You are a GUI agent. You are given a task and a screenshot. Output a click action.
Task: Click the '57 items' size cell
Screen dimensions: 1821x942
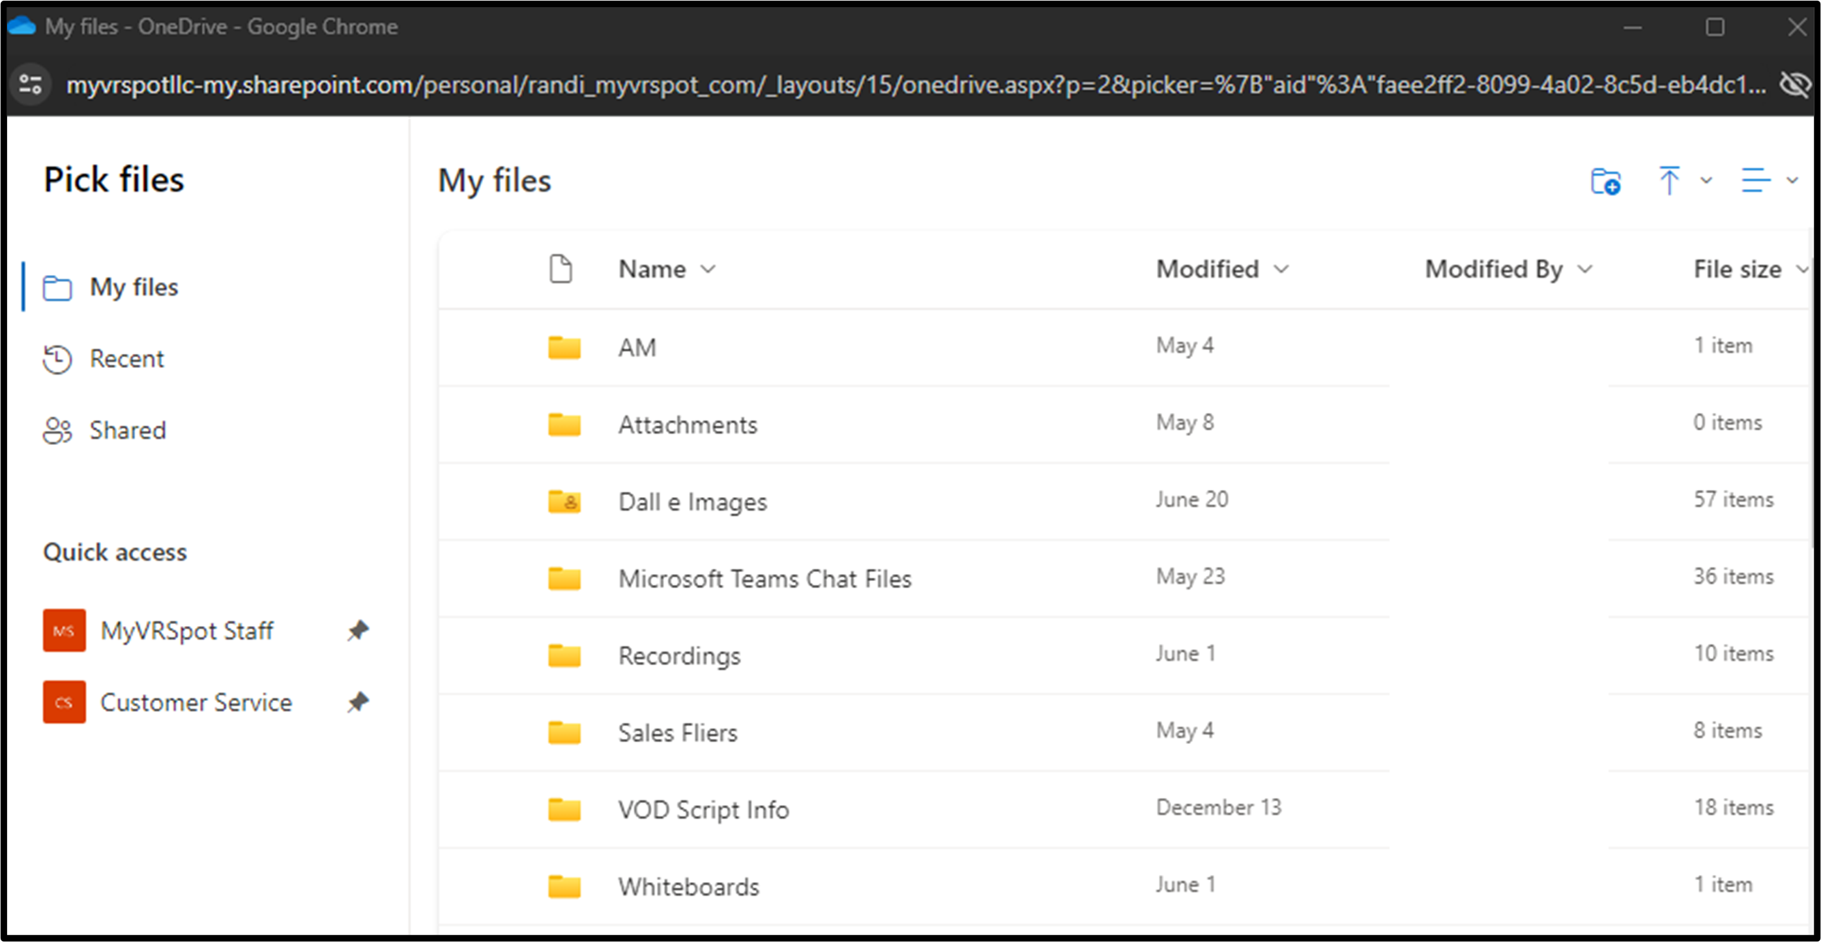[x=1734, y=500]
